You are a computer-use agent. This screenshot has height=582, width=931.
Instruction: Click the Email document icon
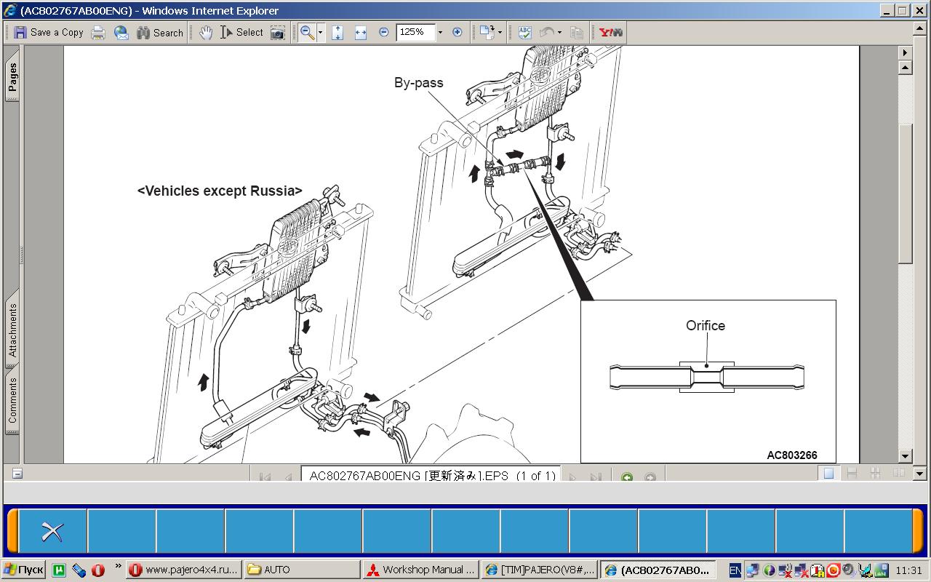coord(121,32)
